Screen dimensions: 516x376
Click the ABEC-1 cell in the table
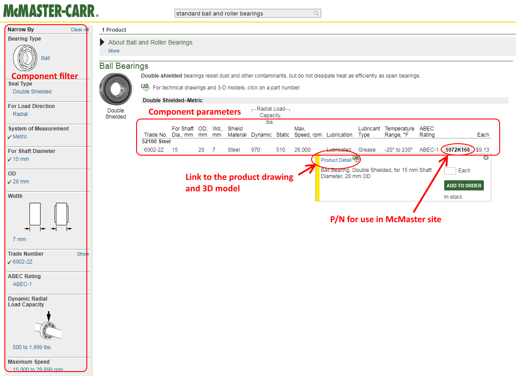(429, 150)
